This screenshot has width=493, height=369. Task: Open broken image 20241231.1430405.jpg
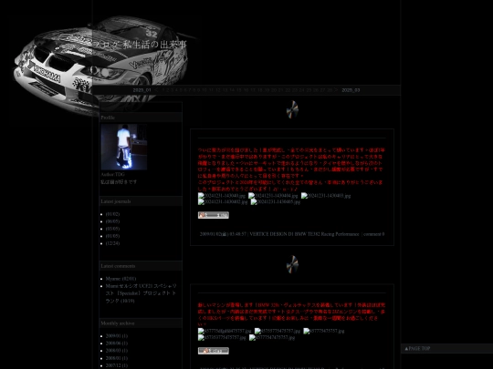point(276,202)
